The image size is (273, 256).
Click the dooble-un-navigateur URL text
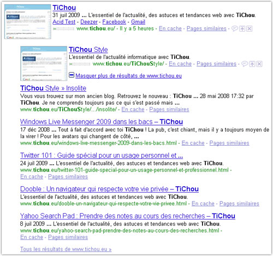(103, 204)
